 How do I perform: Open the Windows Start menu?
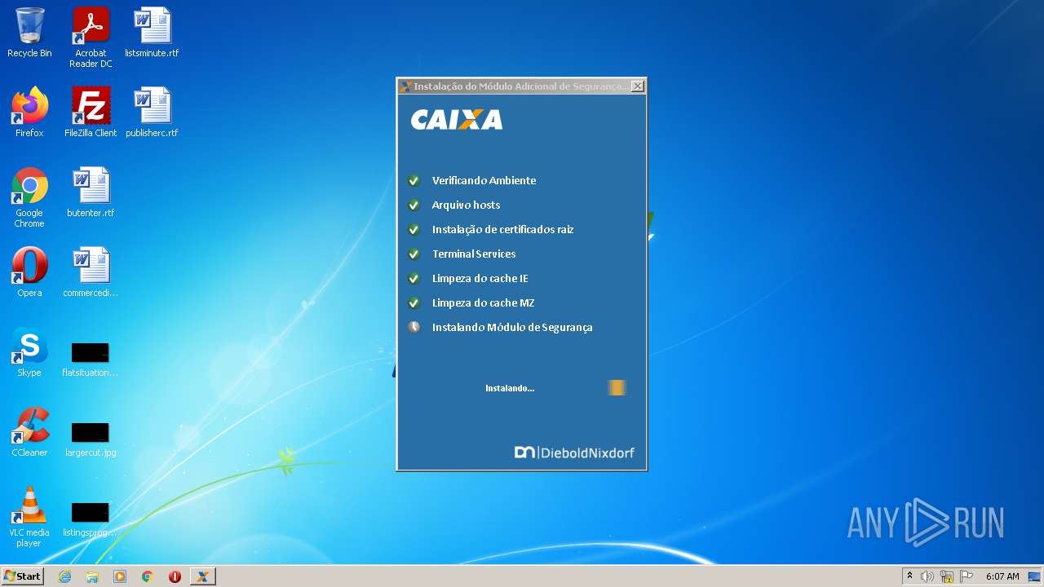click(x=23, y=576)
